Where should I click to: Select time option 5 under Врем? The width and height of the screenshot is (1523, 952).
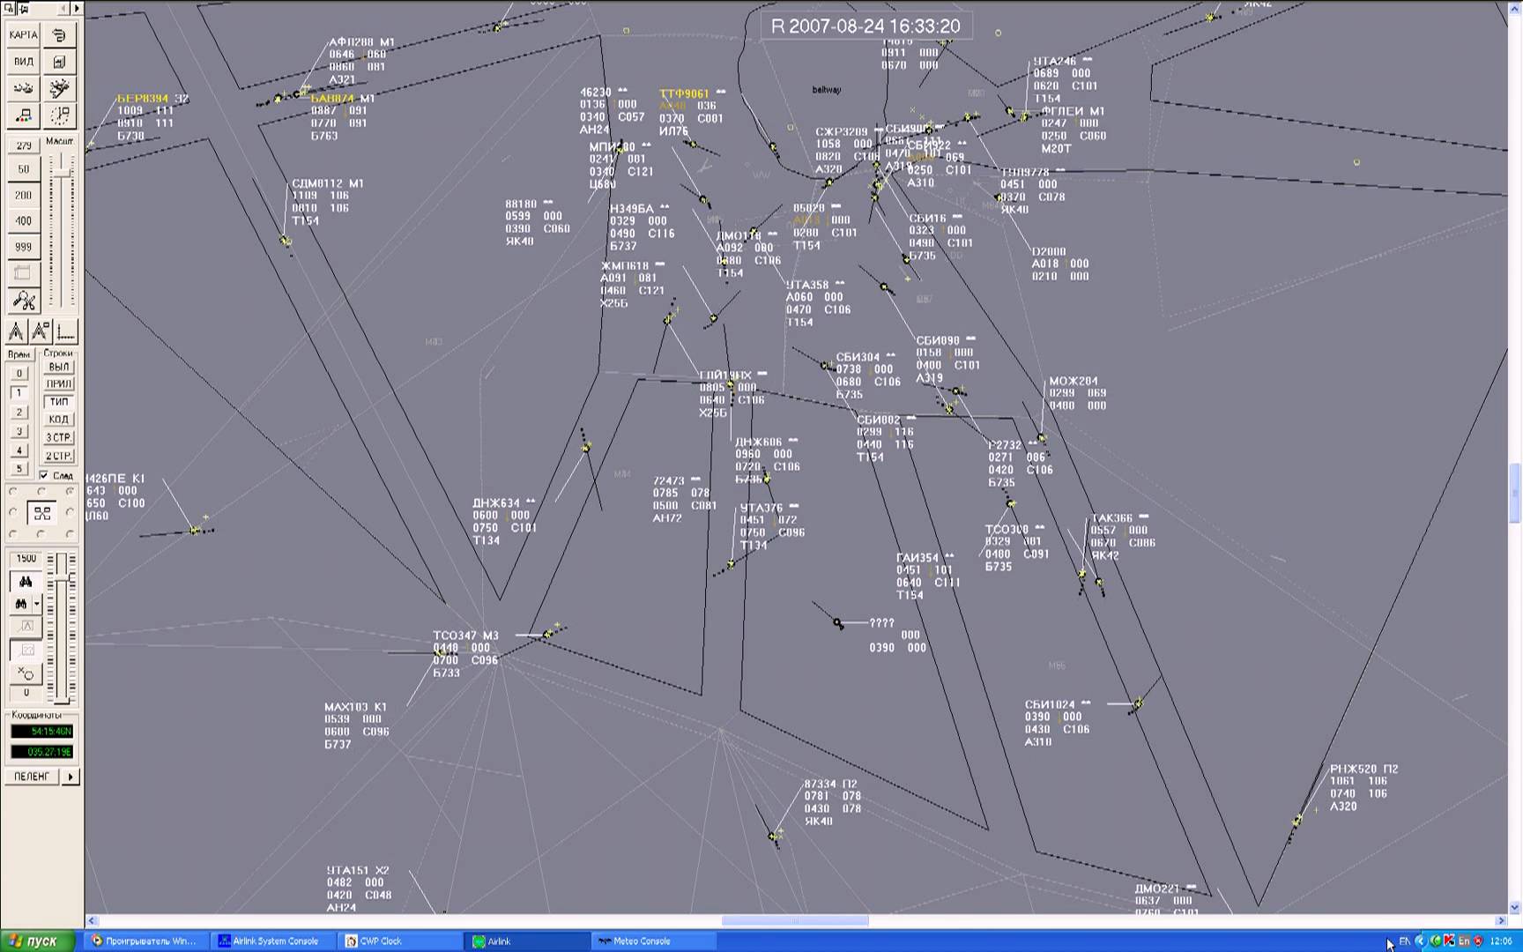click(19, 468)
